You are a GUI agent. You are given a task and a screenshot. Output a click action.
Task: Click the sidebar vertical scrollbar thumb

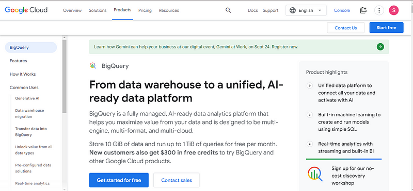click(x=64, y=76)
